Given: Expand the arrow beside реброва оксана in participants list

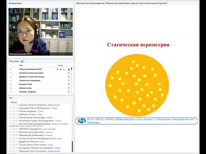Looking at the screenshot, I should [x=11, y=88].
